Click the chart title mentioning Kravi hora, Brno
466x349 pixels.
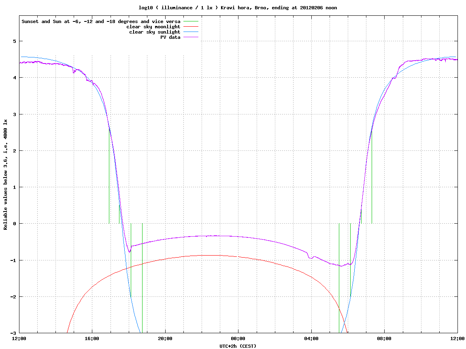point(238,8)
